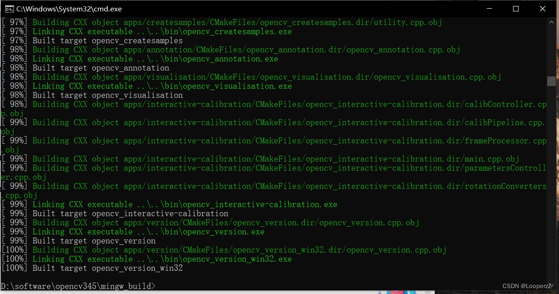Click the cmd.exe icon in title bar
The image size is (559, 294).
pos(9,9)
